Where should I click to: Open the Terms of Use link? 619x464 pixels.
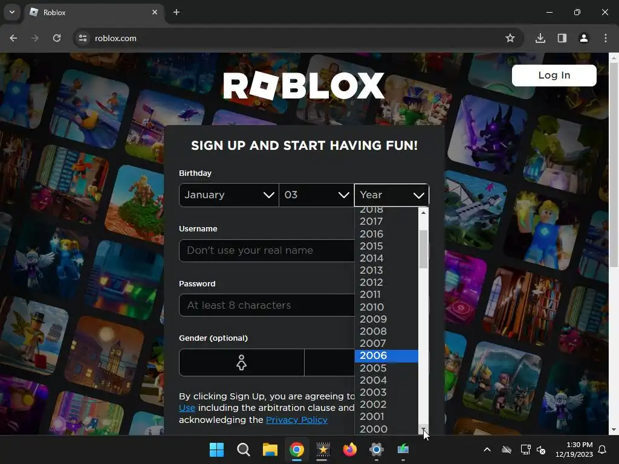187,408
